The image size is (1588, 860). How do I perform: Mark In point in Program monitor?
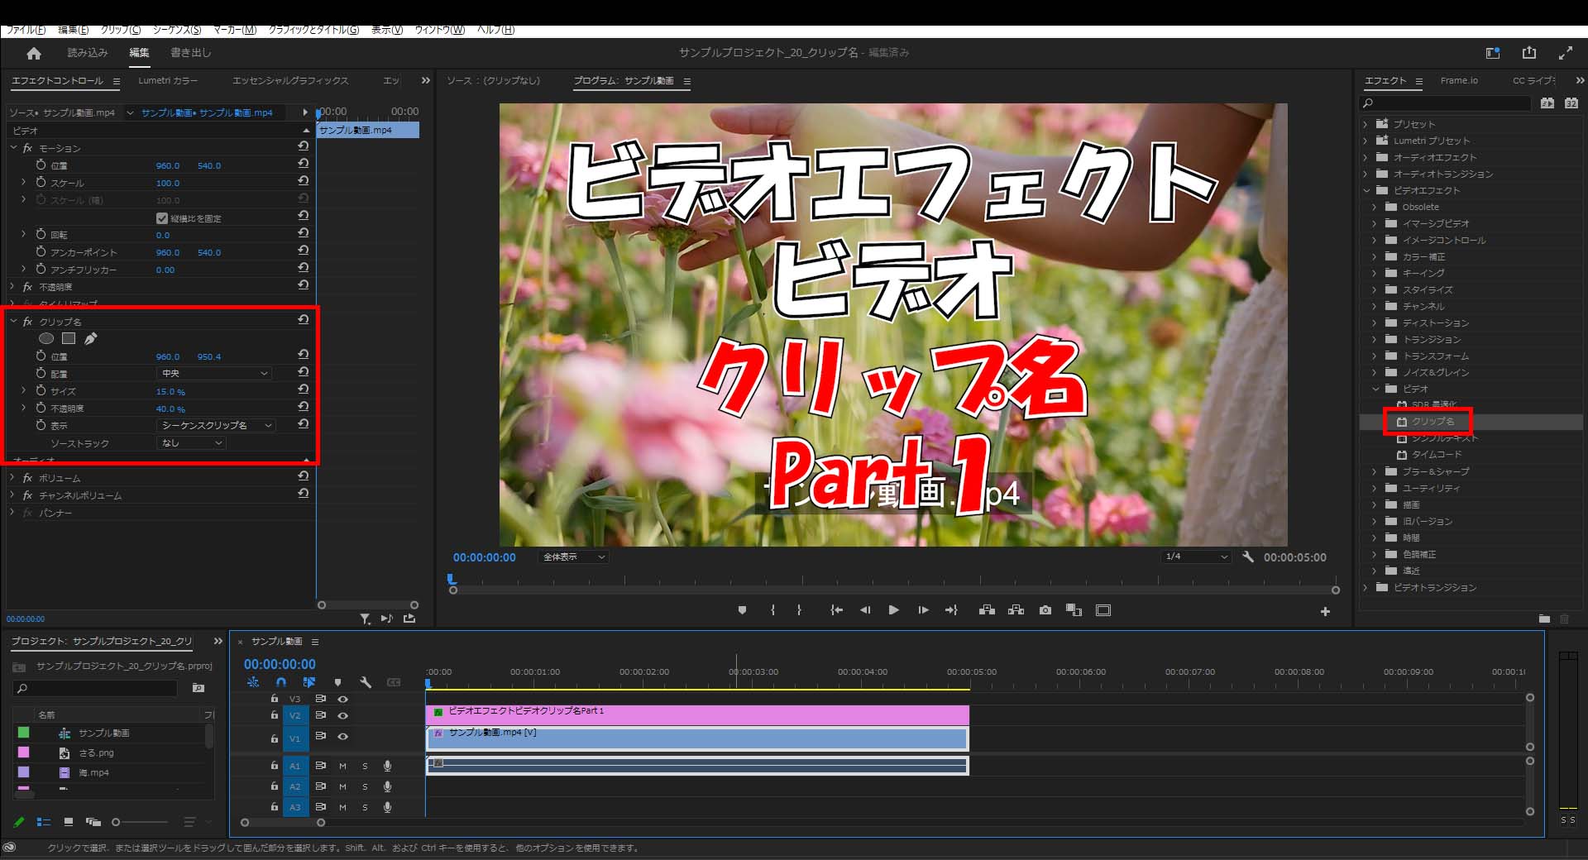pos(772,610)
